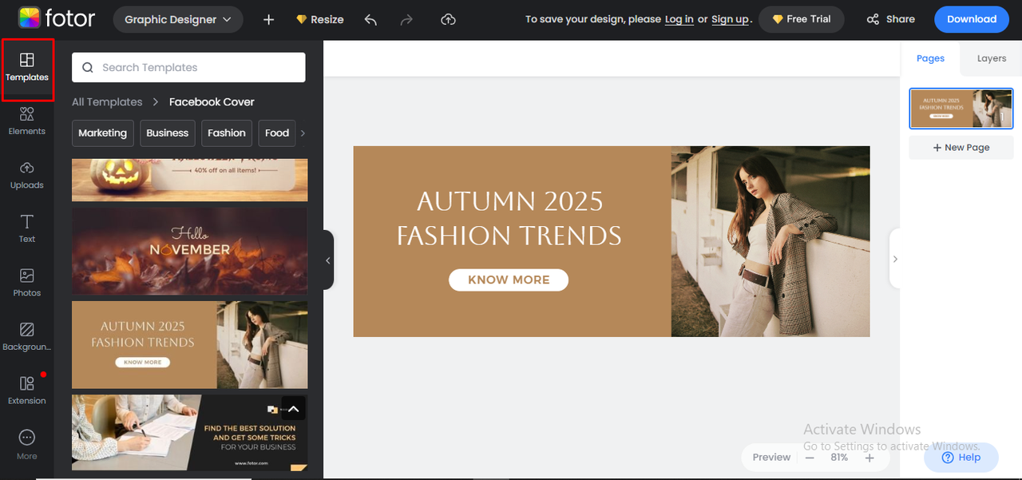Filter templates by Marketing
The image size is (1022, 480).
click(102, 133)
